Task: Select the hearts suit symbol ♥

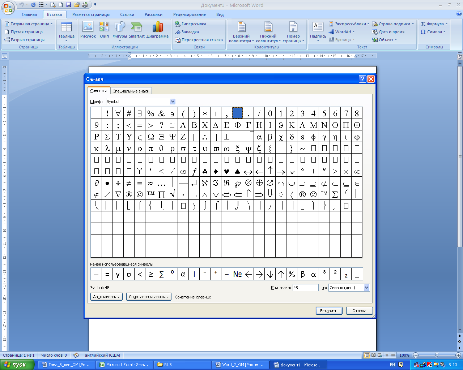Action: [x=226, y=172]
